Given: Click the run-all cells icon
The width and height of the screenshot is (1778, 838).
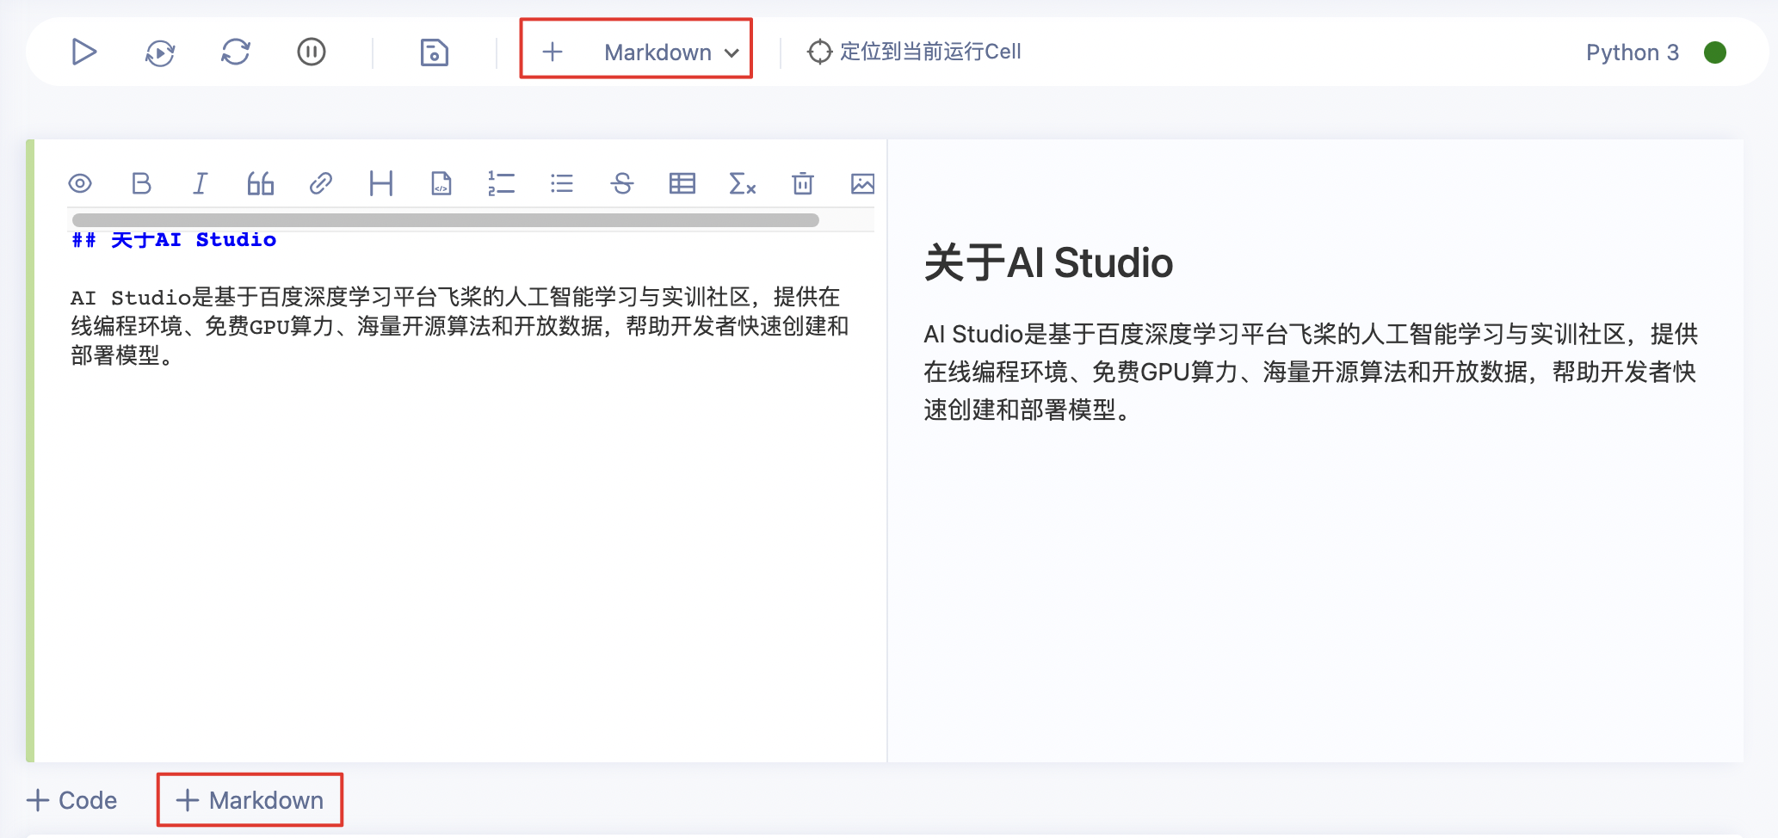Looking at the screenshot, I should [x=160, y=52].
